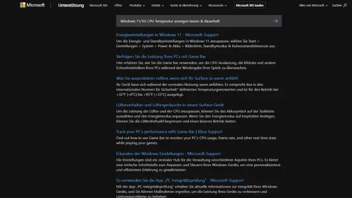352x198 pixels.
Task: Expand the Produkte dropdown
Action: pos(137,5)
